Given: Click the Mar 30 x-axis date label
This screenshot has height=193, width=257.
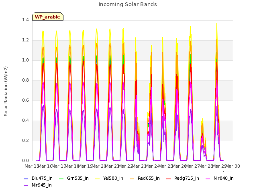Looking at the screenshot, I should click(233, 166).
